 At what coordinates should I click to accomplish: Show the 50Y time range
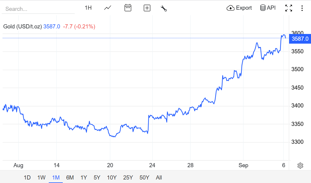pos(144,177)
